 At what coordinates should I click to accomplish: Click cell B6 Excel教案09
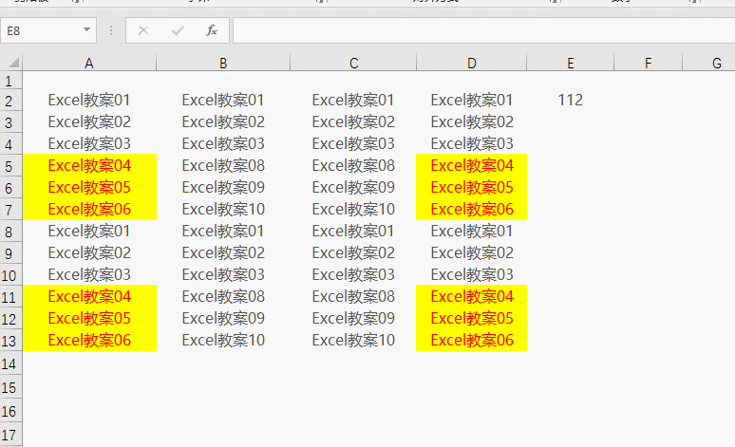tap(223, 187)
